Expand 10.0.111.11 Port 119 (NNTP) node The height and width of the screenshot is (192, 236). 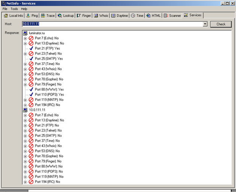pyautogui.click(x=25, y=177)
